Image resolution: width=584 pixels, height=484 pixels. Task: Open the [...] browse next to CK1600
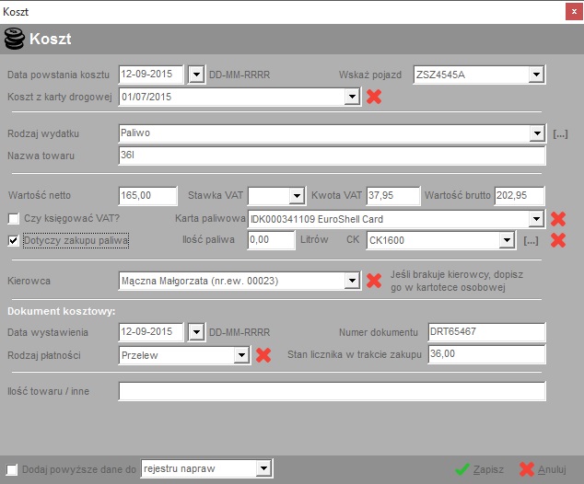point(531,240)
